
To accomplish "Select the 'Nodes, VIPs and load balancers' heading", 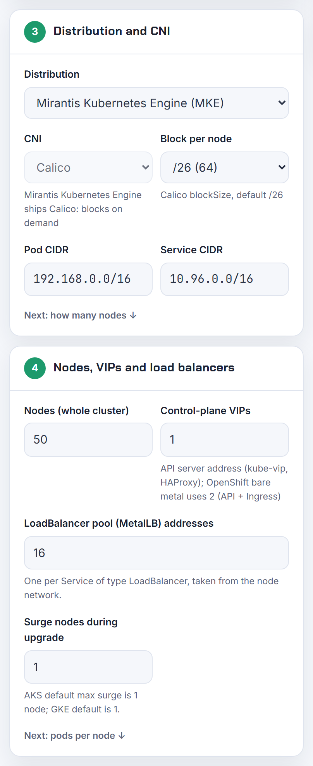I will click(x=144, y=367).
